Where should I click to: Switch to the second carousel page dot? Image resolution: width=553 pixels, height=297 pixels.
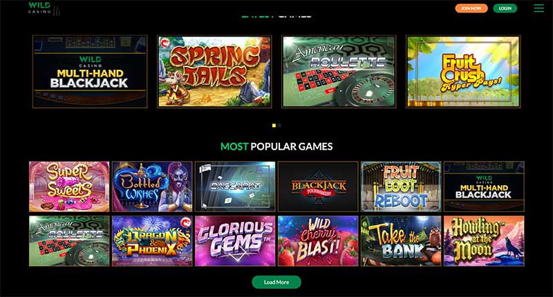coord(279,126)
